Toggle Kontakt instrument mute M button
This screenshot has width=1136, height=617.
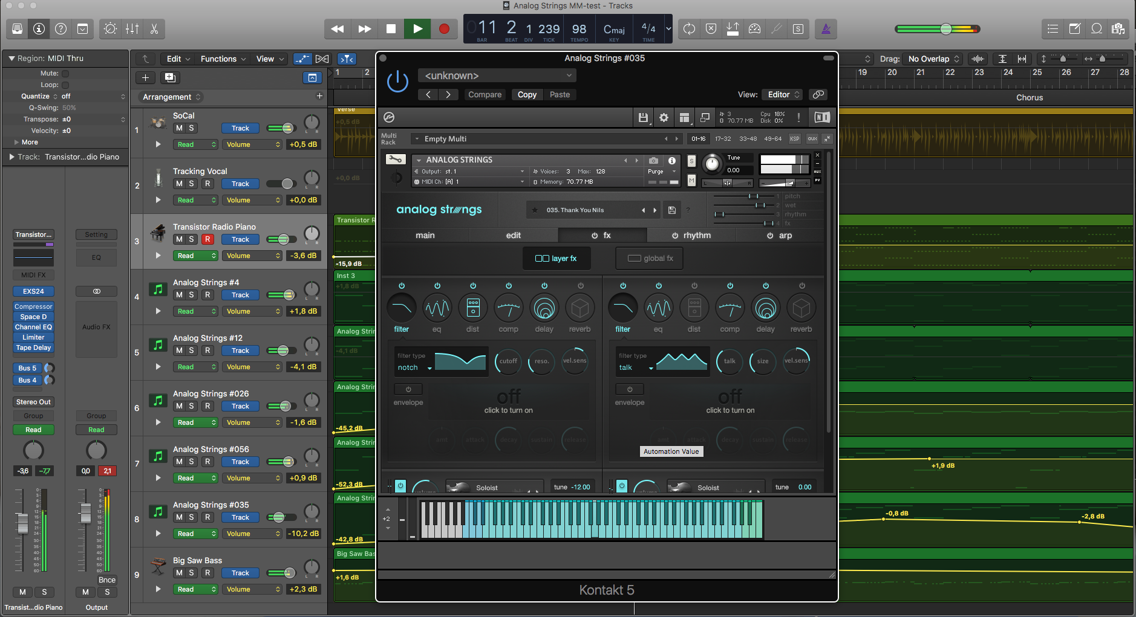[691, 180]
